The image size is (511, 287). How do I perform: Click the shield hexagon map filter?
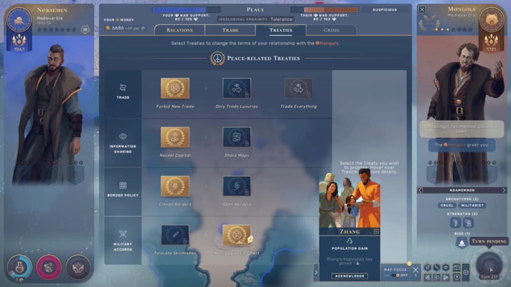(428, 268)
